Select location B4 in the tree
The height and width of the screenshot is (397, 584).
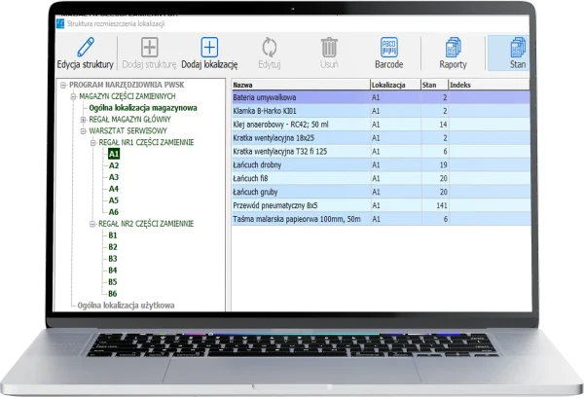pyautogui.click(x=113, y=270)
